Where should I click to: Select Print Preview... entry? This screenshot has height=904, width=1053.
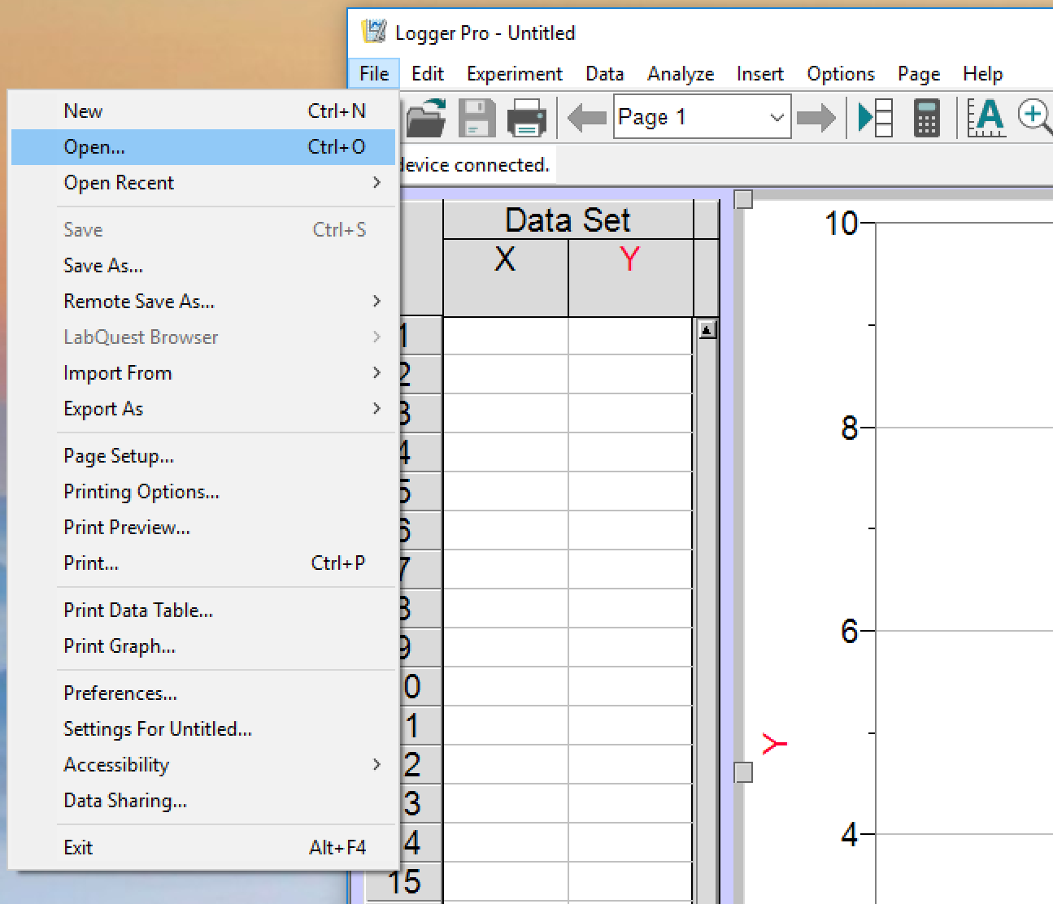[x=203, y=528]
